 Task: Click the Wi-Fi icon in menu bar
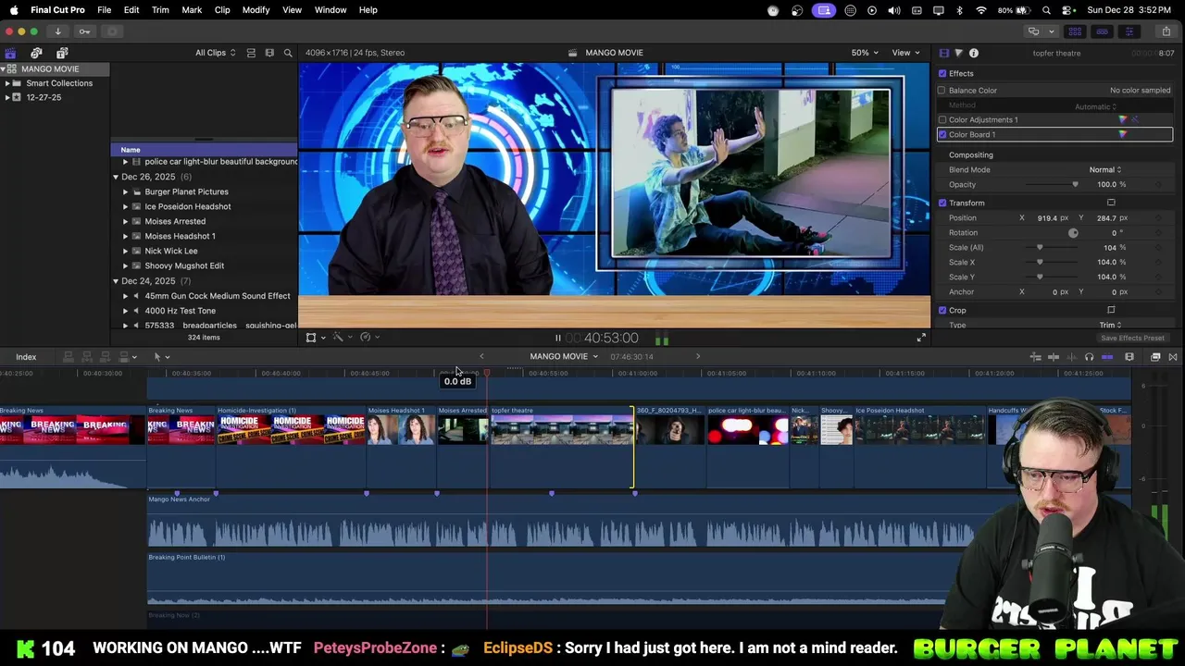coord(981,10)
